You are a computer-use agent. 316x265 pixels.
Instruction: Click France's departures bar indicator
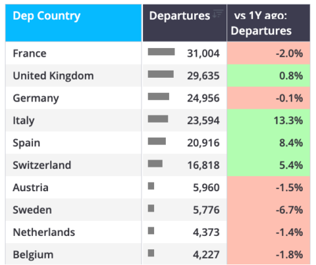pyautogui.click(x=161, y=52)
